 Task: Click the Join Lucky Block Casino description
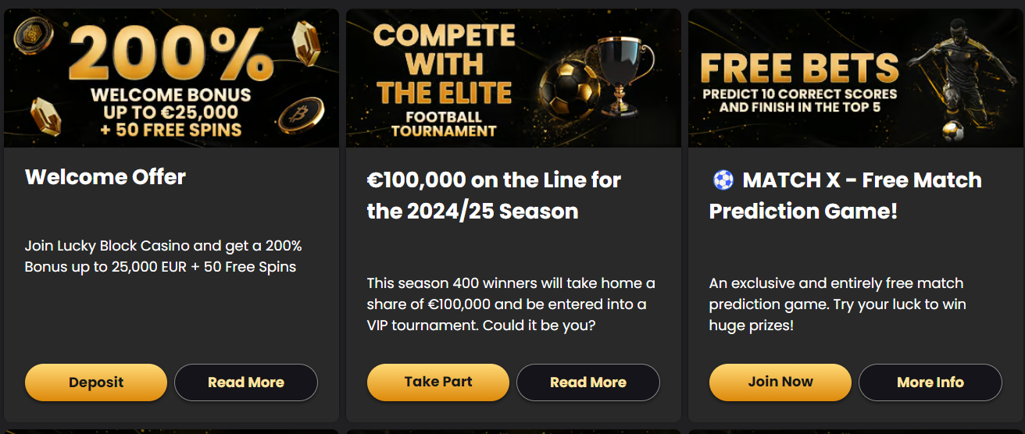(x=163, y=256)
